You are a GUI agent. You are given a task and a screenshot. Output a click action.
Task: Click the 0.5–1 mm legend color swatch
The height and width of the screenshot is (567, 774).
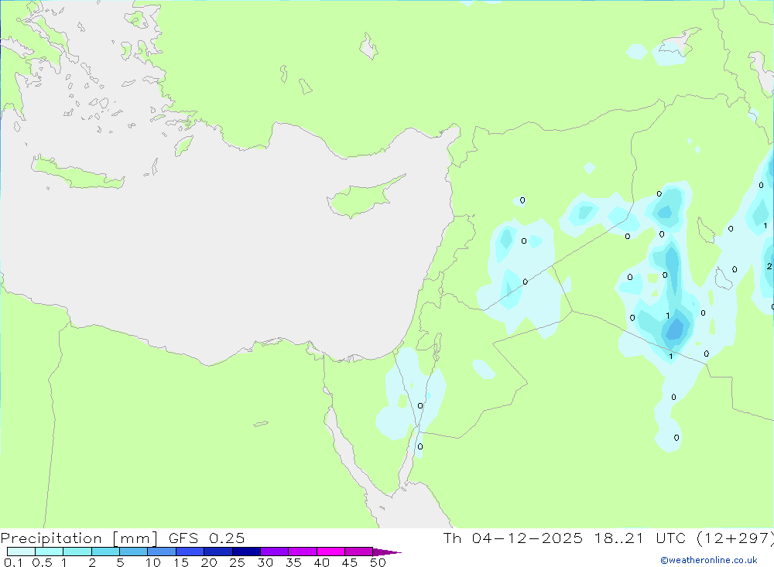click(x=49, y=552)
